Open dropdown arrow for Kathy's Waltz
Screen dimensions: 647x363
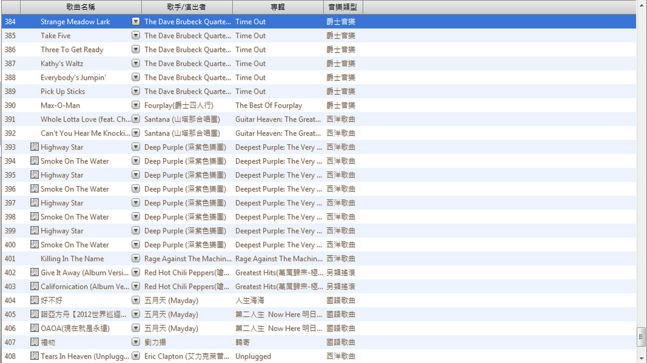pos(136,64)
